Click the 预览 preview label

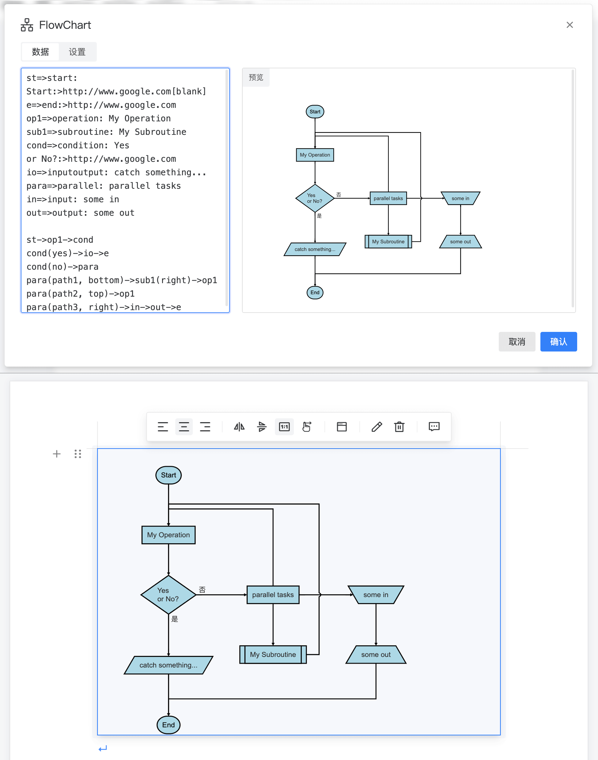pos(256,78)
